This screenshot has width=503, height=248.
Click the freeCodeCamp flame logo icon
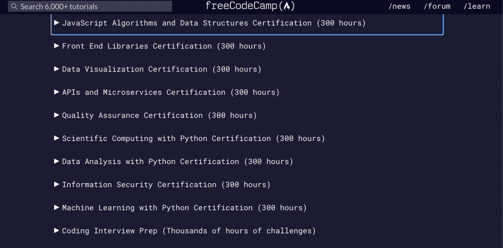click(x=287, y=6)
